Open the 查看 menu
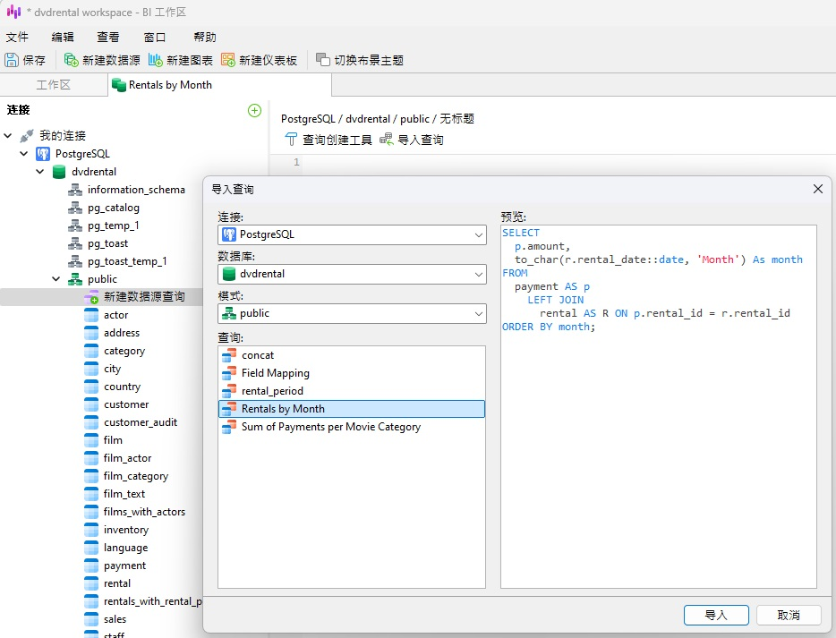The height and width of the screenshot is (638, 836). (107, 38)
